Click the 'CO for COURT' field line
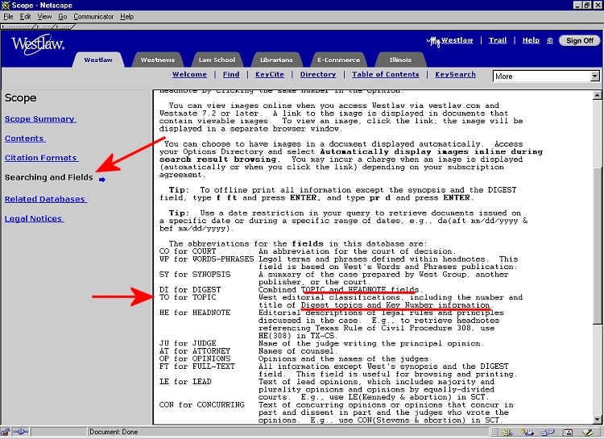This screenshot has height=439, width=604. pyautogui.click(x=308, y=251)
